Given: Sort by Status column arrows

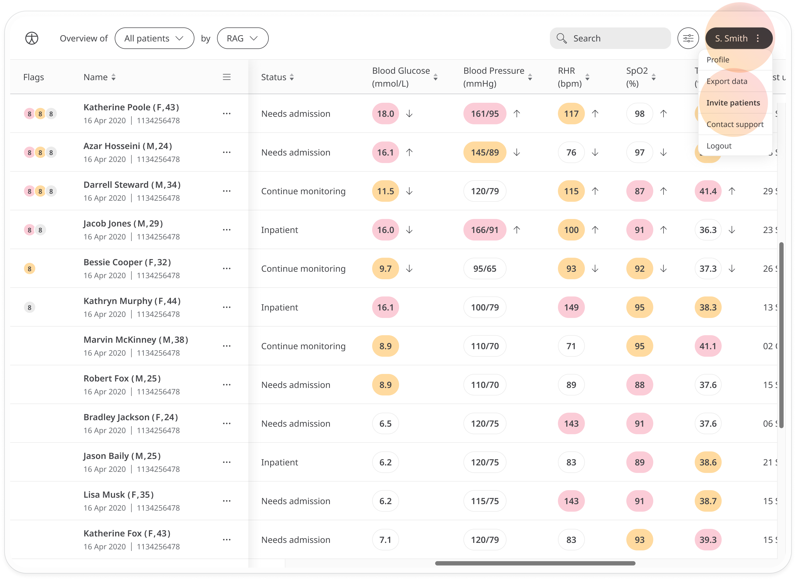Looking at the screenshot, I should (292, 77).
